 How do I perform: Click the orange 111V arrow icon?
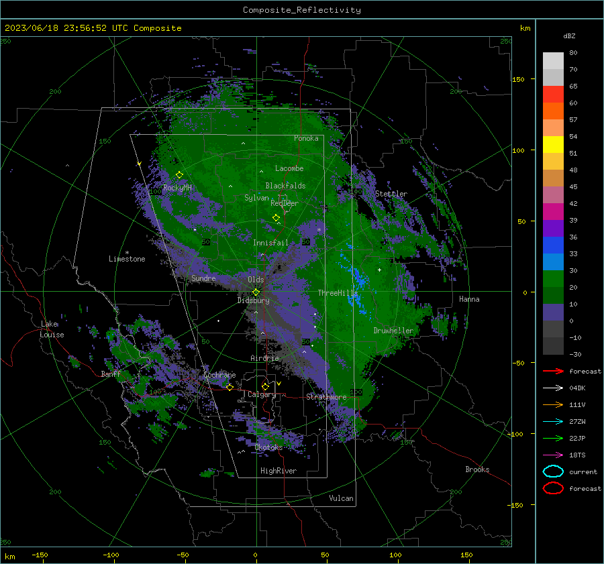point(553,404)
